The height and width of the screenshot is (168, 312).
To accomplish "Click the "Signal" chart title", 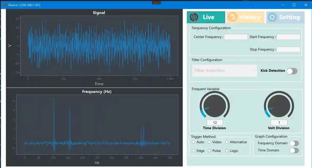I will click(99, 13).
